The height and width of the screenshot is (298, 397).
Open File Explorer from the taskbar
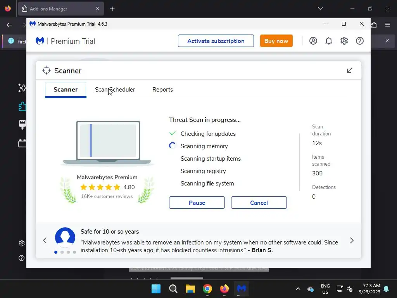tap(190, 289)
